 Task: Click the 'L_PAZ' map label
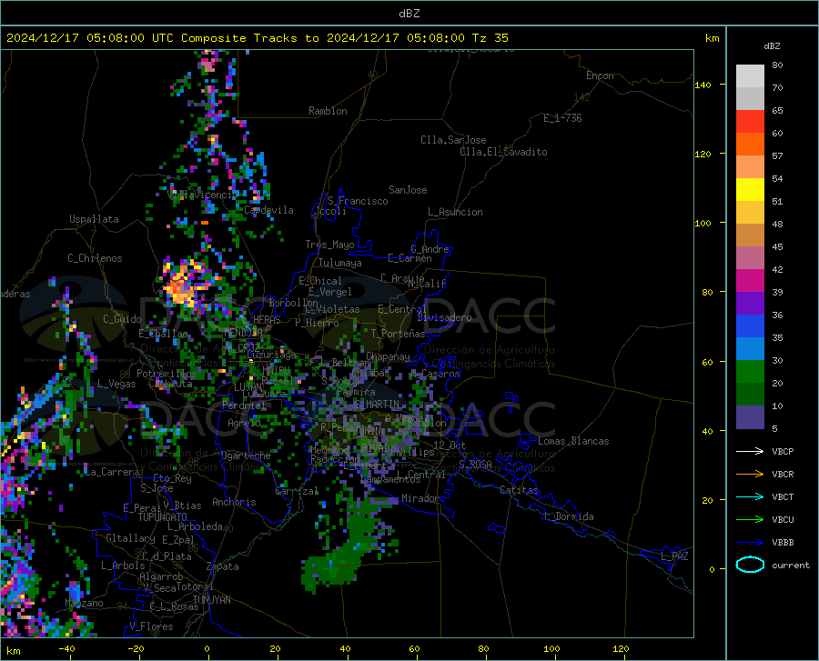674,556
